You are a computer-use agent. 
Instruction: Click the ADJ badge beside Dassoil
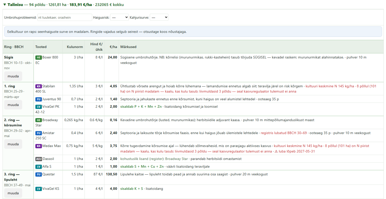click(x=39, y=159)
